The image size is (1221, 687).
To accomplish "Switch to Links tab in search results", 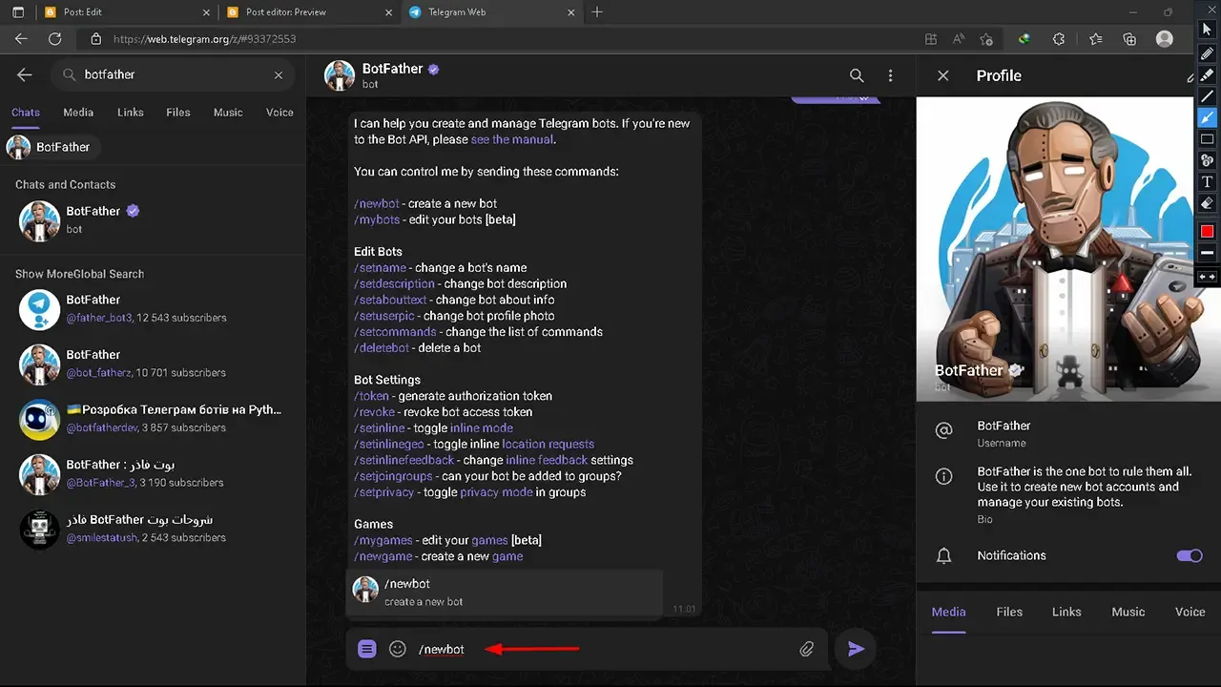I will coord(131,112).
